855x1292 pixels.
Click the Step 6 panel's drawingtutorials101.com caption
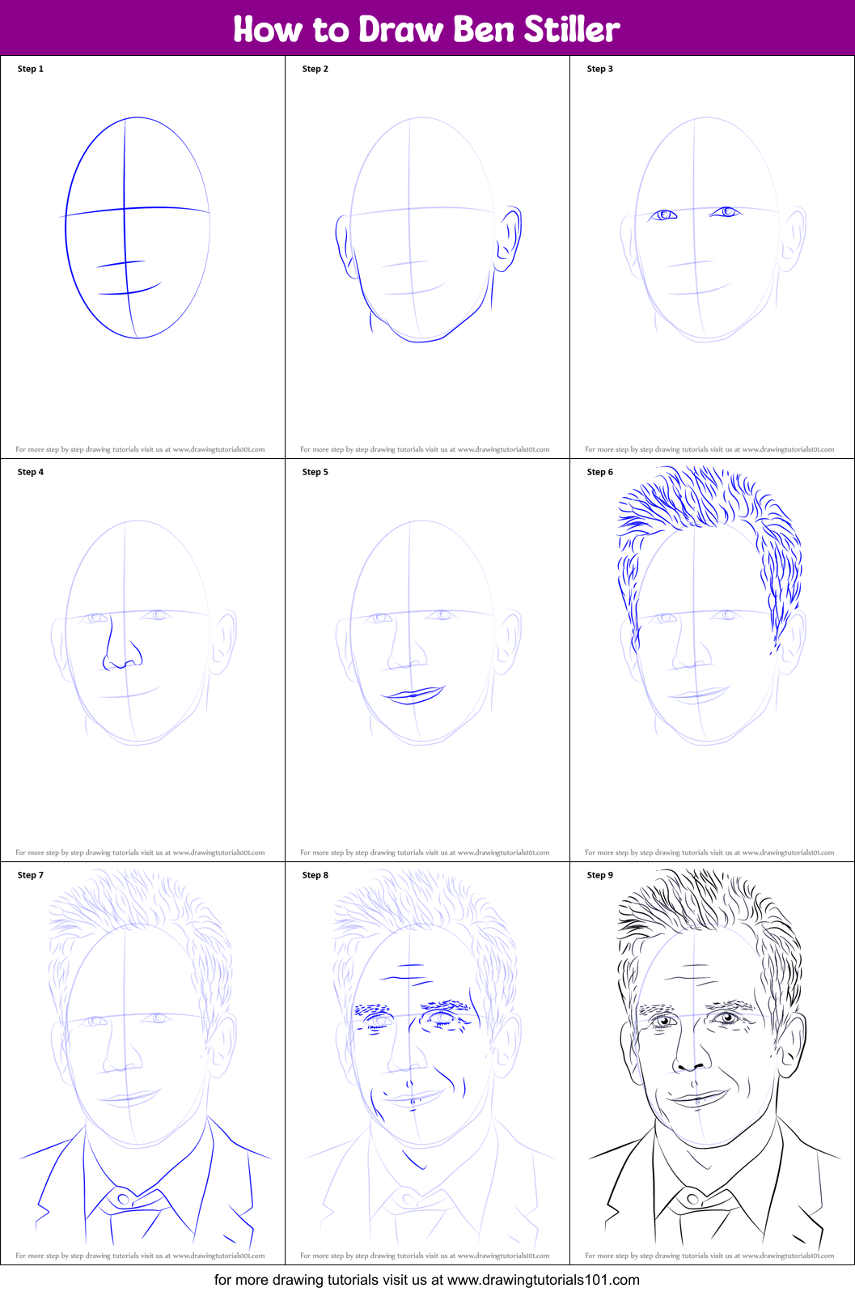pos(709,852)
